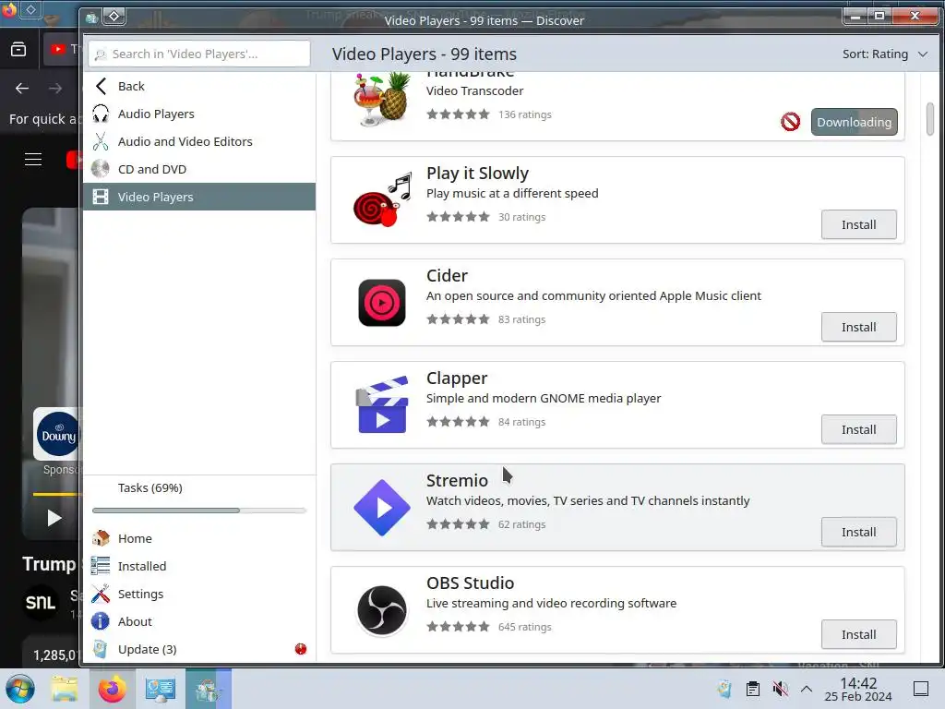Click the Tasks (69%) label
945x709 pixels.
coord(150,487)
